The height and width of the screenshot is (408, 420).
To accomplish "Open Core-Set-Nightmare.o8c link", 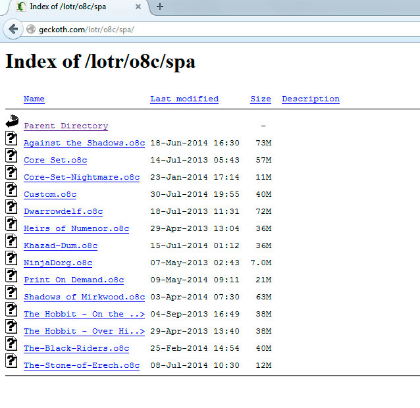I will point(82,177).
